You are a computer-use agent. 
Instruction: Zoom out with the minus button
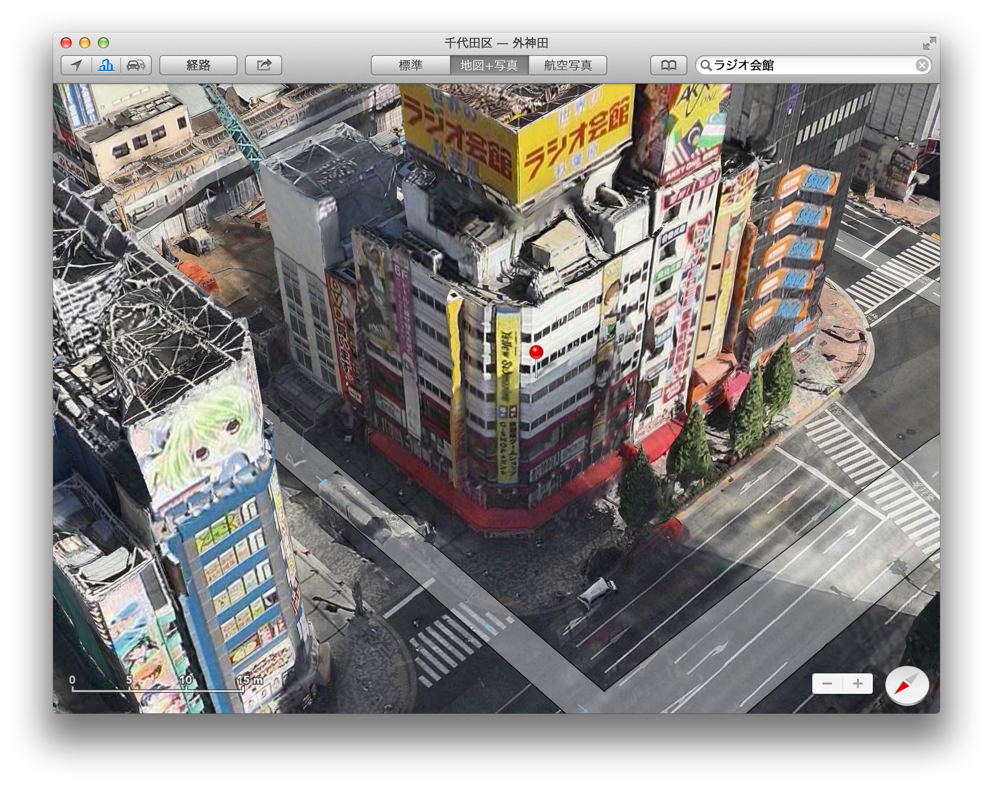(x=827, y=684)
